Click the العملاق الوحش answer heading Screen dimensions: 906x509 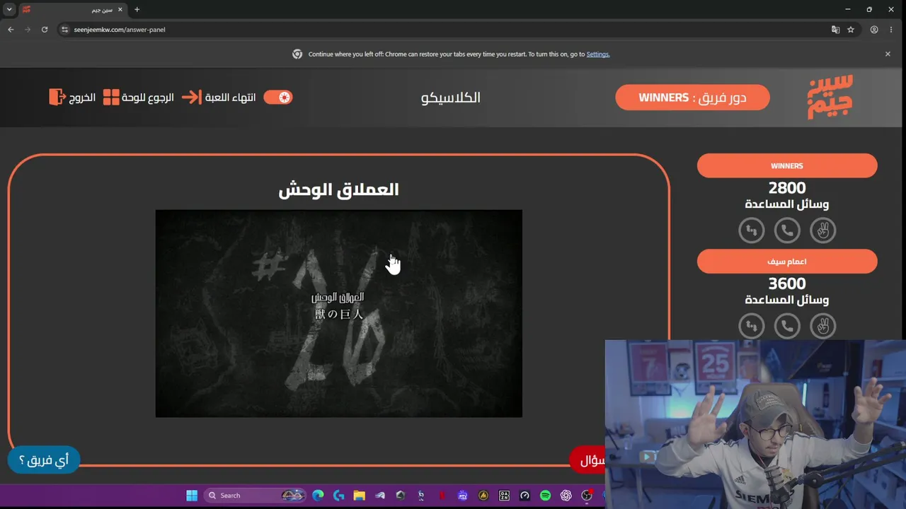[x=339, y=189]
